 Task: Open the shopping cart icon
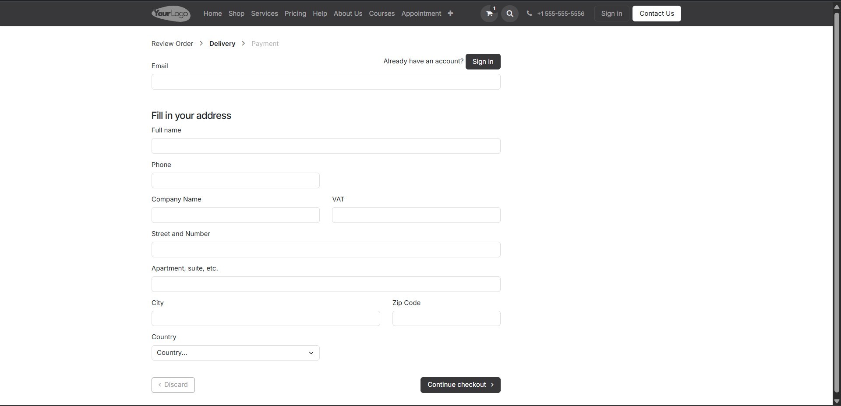489,14
